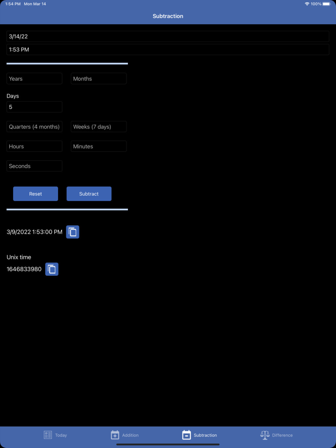Open the date picker showing 3/14/22
This screenshot has width=336, height=448.
pos(168,36)
